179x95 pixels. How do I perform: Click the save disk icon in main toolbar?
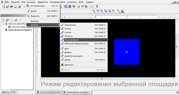click(x=15, y=6)
